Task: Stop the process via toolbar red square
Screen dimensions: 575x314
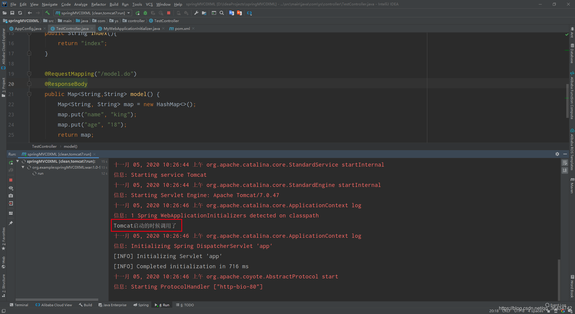Action: coord(169,13)
